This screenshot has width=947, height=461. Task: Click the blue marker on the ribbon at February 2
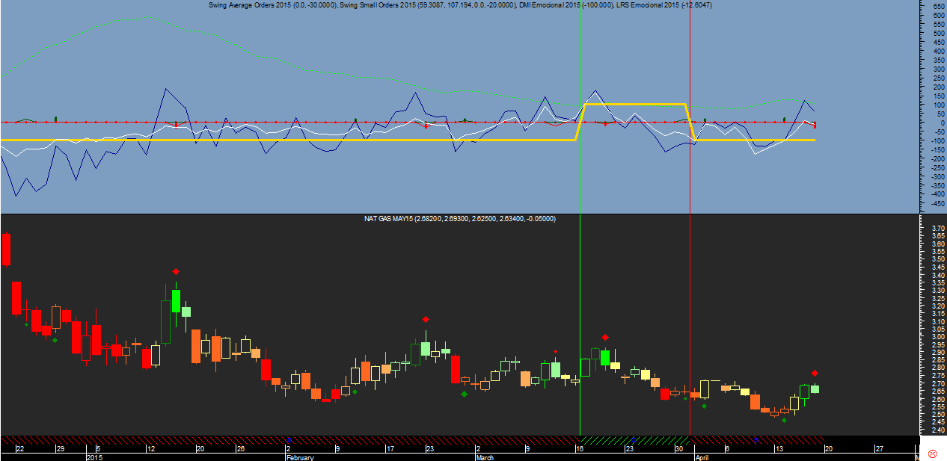(288, 439)
